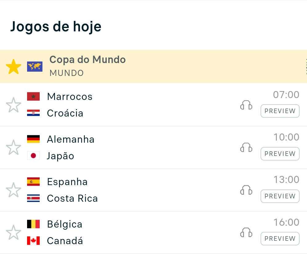View PREVIEW of Alemanha vs Japão
The height and width of the screenshot is (254, 307).
[280, 154]
